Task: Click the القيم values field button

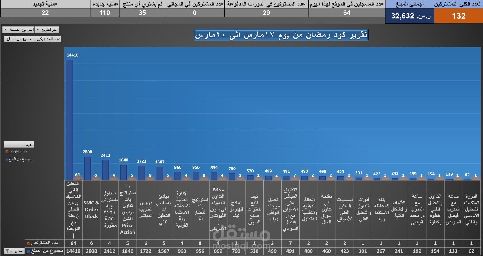Action: pos(19,144)
